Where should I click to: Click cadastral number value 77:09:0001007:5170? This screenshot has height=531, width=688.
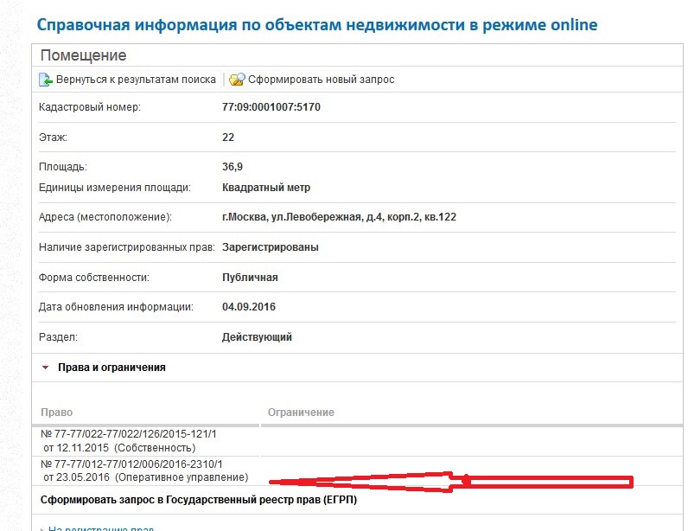pos(271,107)
